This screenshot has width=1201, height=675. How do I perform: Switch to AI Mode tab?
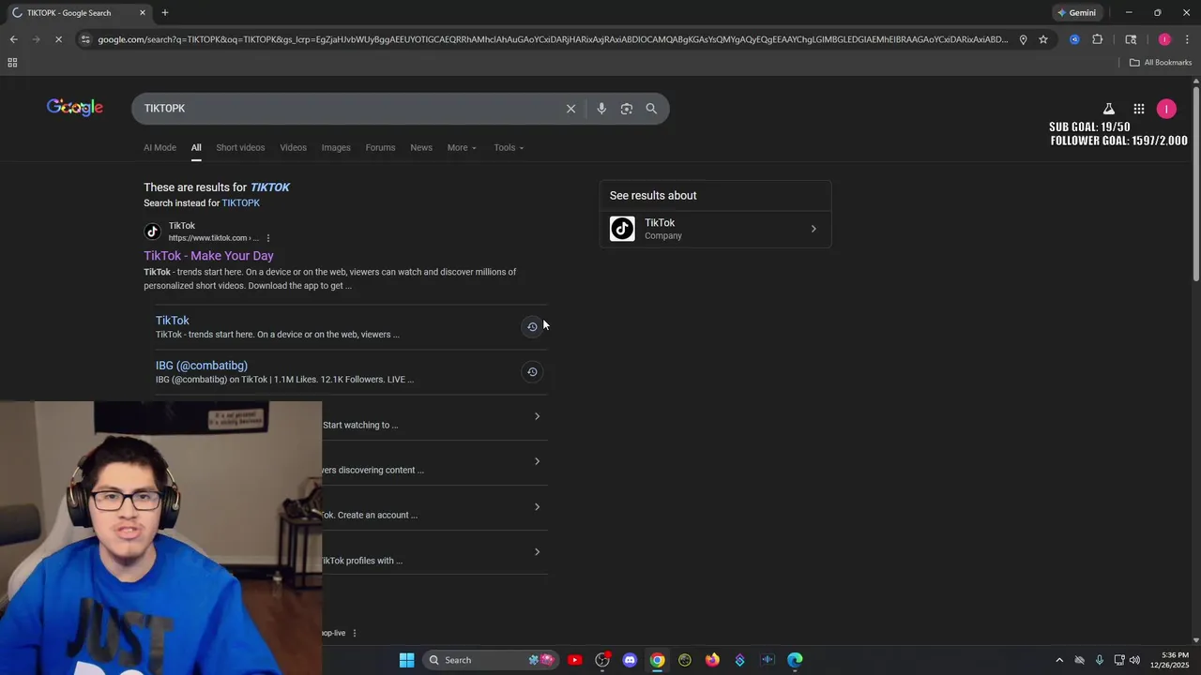[160, 147]
